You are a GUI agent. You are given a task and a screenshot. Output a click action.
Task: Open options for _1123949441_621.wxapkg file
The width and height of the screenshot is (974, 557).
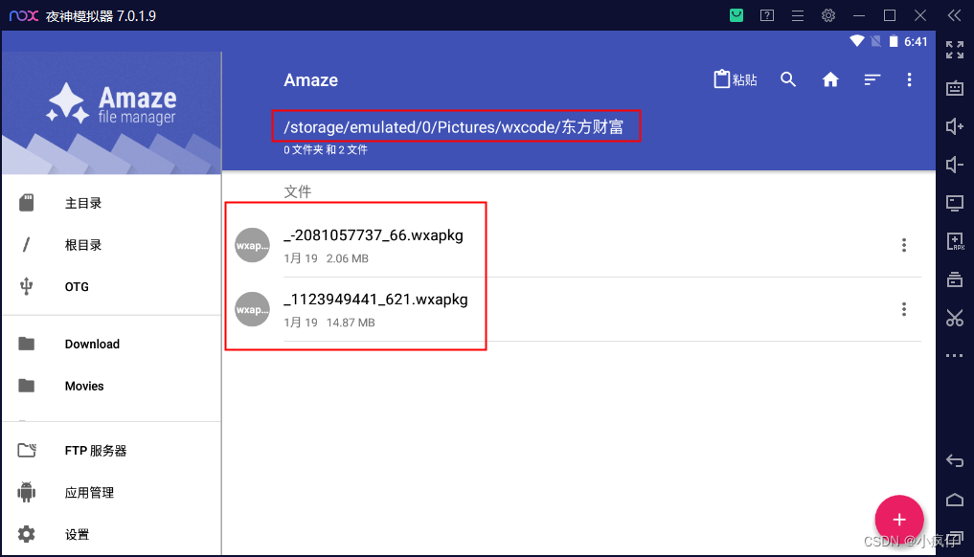(904, 309)
